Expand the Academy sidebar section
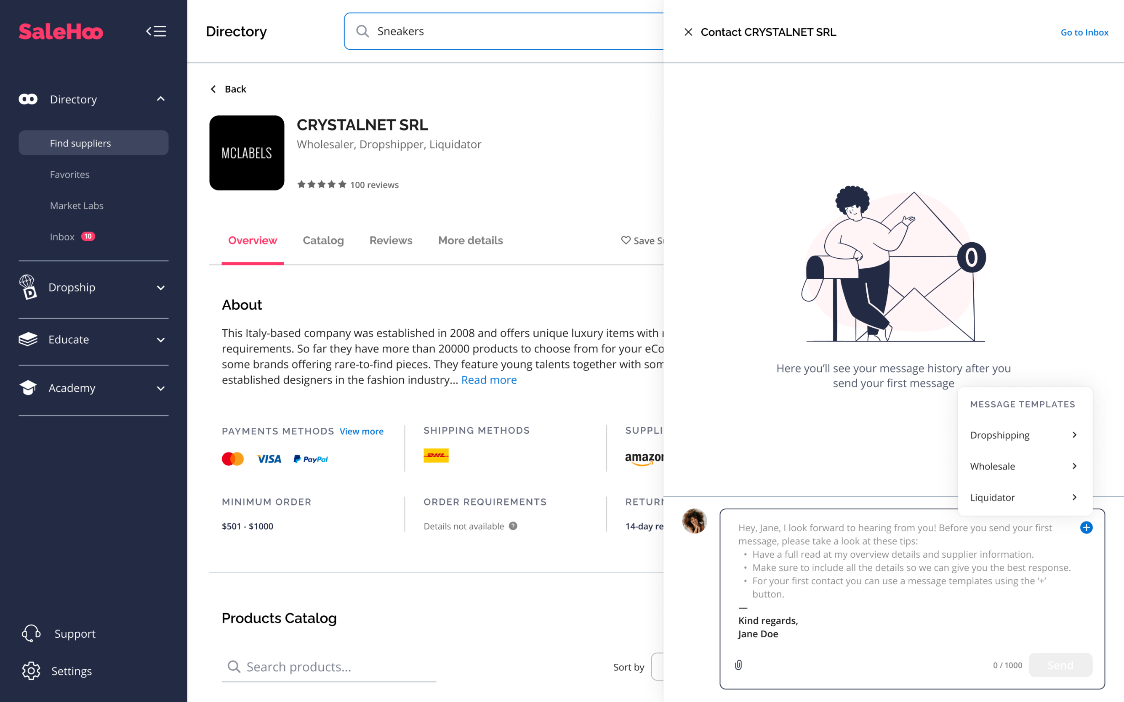 point(161,388)
